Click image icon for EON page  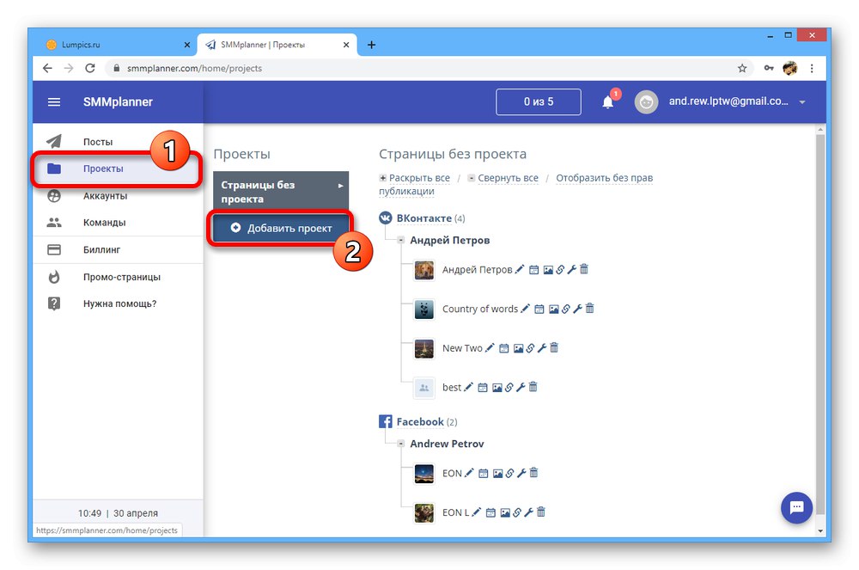pos(497,473)
